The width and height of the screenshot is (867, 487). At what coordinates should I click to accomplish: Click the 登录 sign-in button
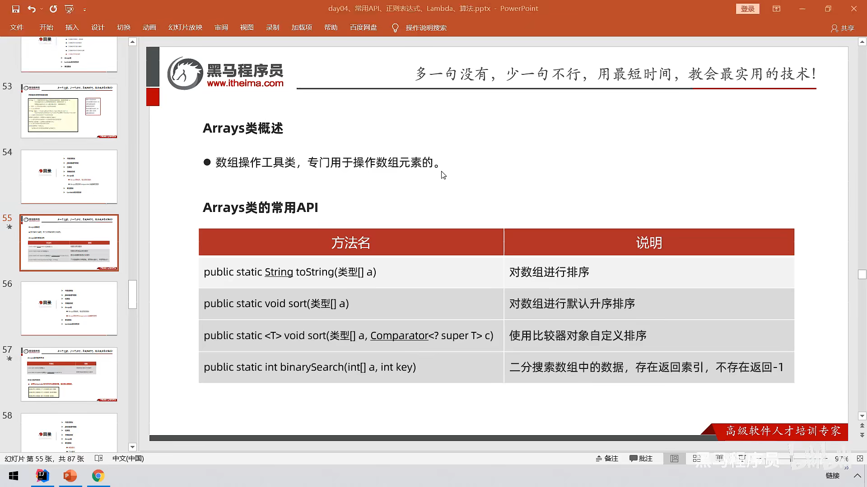(747, 9)
